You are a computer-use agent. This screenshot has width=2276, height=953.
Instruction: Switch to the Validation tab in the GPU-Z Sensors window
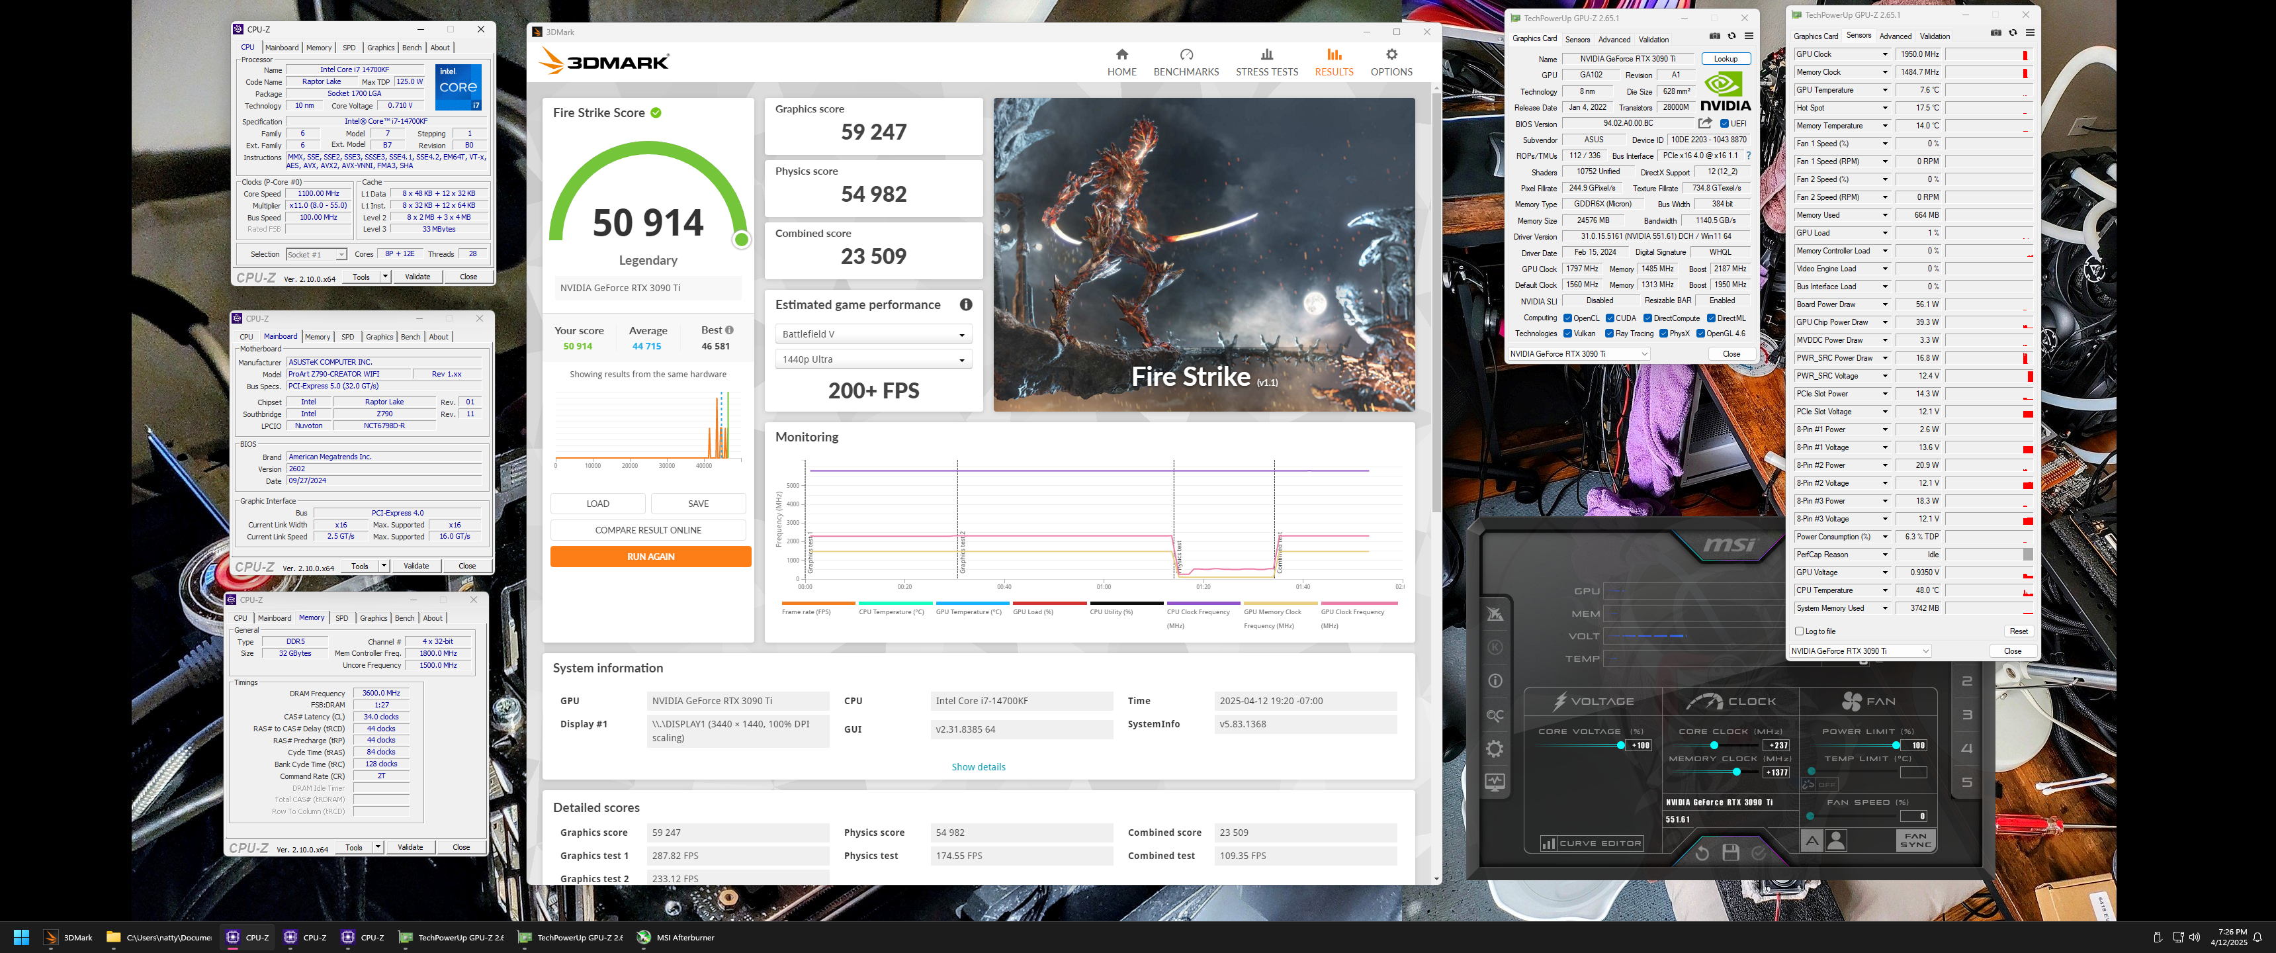(1934, 36)
